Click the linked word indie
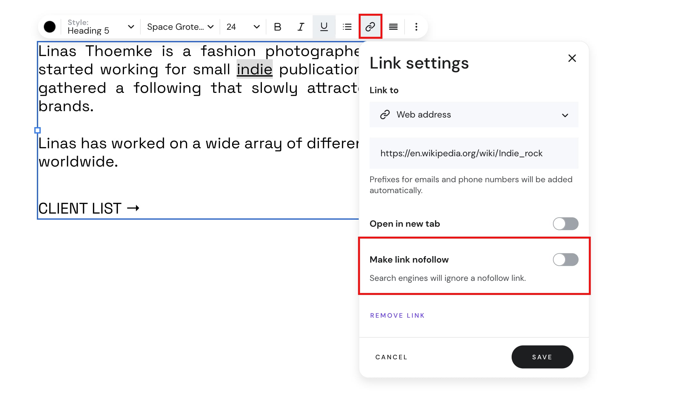This screenshot has width=677, height=399. coord(255,69)
